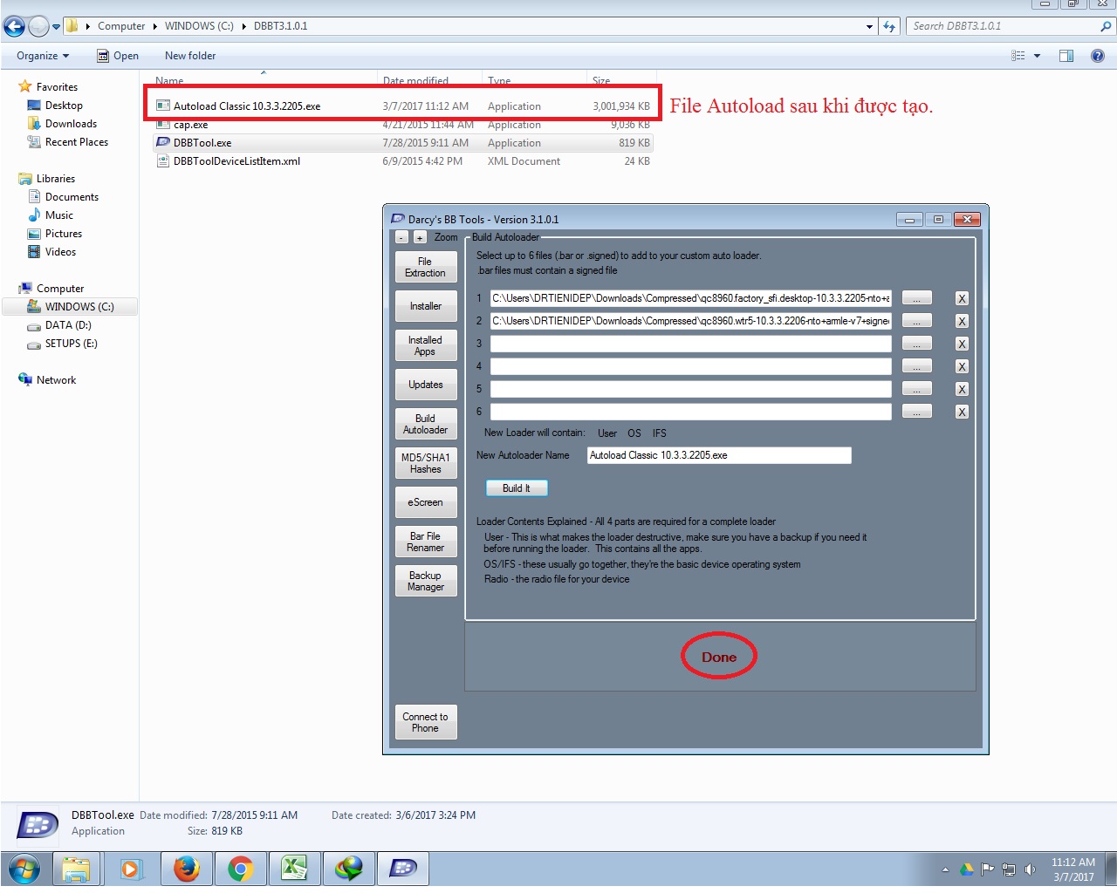1117x893 pixels.
Task: Open the Build Autoloader section
Action: pyautogui.click(x=425, y=424)
